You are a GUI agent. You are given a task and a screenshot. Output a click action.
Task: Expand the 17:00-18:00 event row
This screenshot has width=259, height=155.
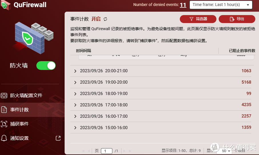tap(75, 105)
